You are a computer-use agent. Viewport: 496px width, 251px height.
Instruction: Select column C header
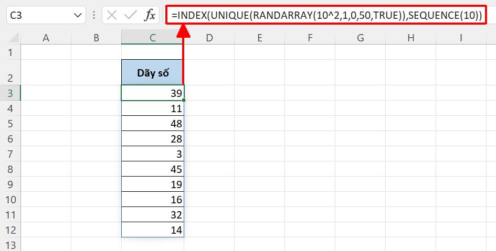click(x=153, y=38)
